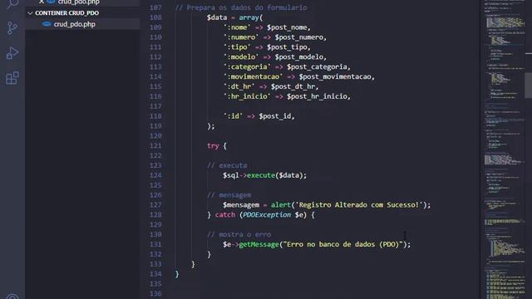532x299 pixels.
Task: Click the 'getMessage' method on line 131
Action: pos(259,244)
